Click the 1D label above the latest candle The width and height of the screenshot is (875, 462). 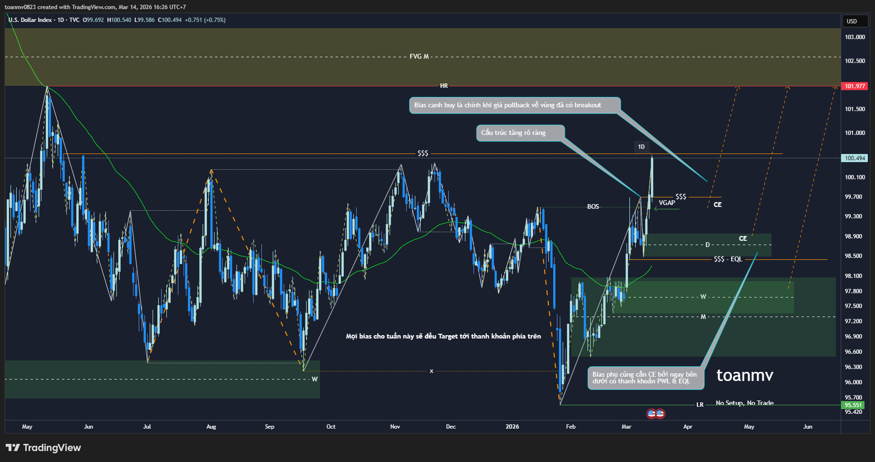[x=641, y=147]
